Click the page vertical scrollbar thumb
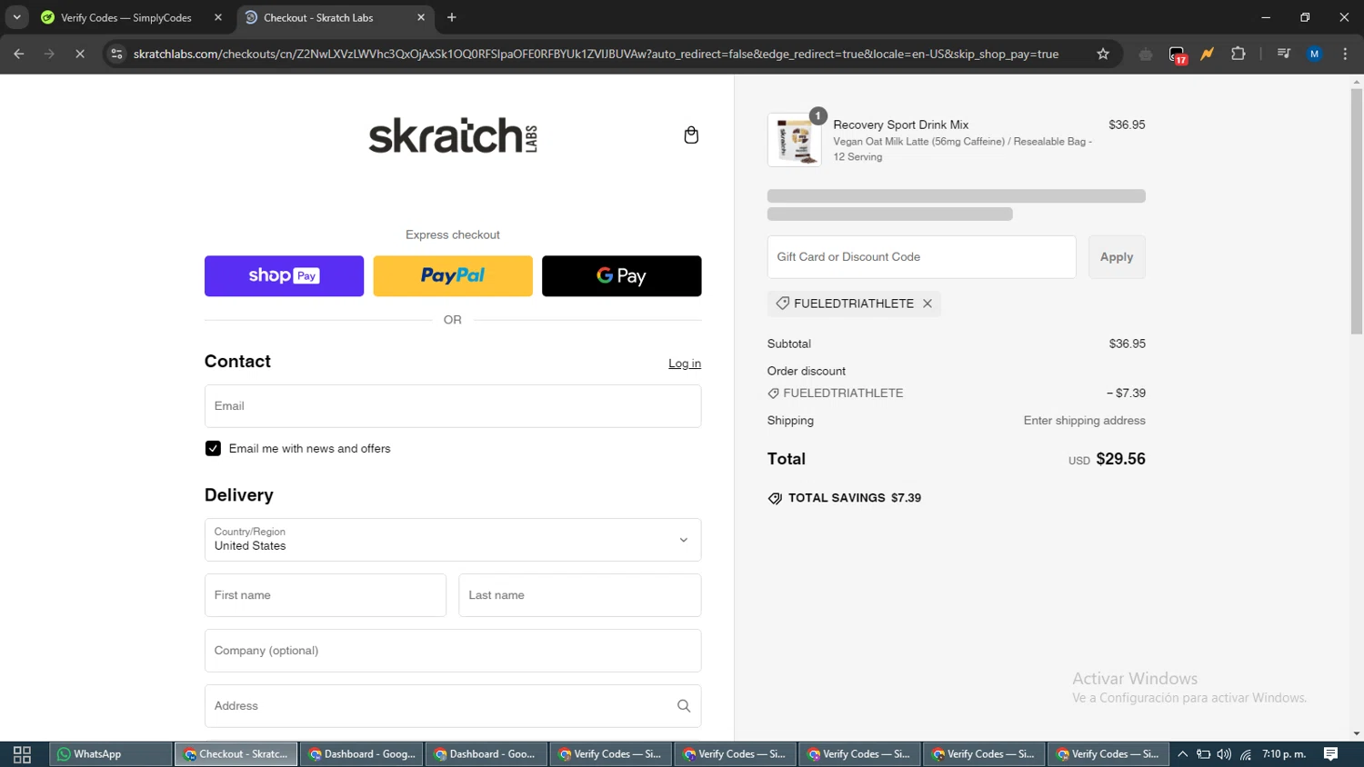Image resolution: width=1364 pixels, height=767 pixels. pos(1357,211)
